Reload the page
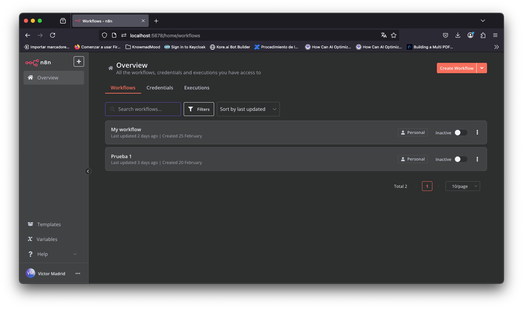The image size is (523, 309). 53,35
